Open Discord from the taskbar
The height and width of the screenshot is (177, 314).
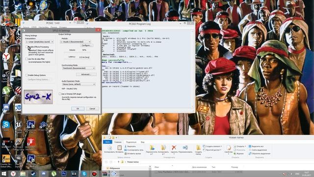click(x=44, y=174)
